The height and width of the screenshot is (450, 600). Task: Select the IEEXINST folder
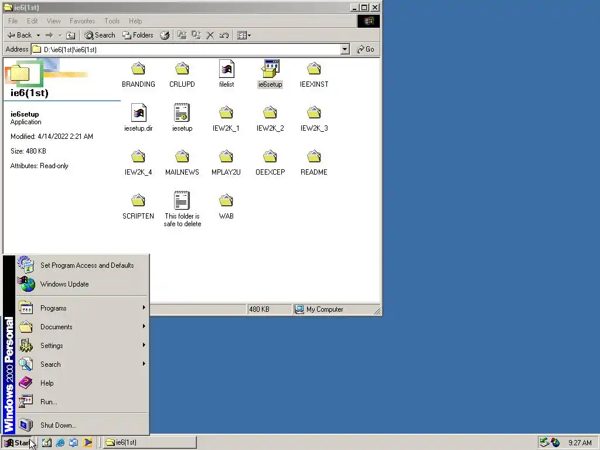click(x=314, y=74)
